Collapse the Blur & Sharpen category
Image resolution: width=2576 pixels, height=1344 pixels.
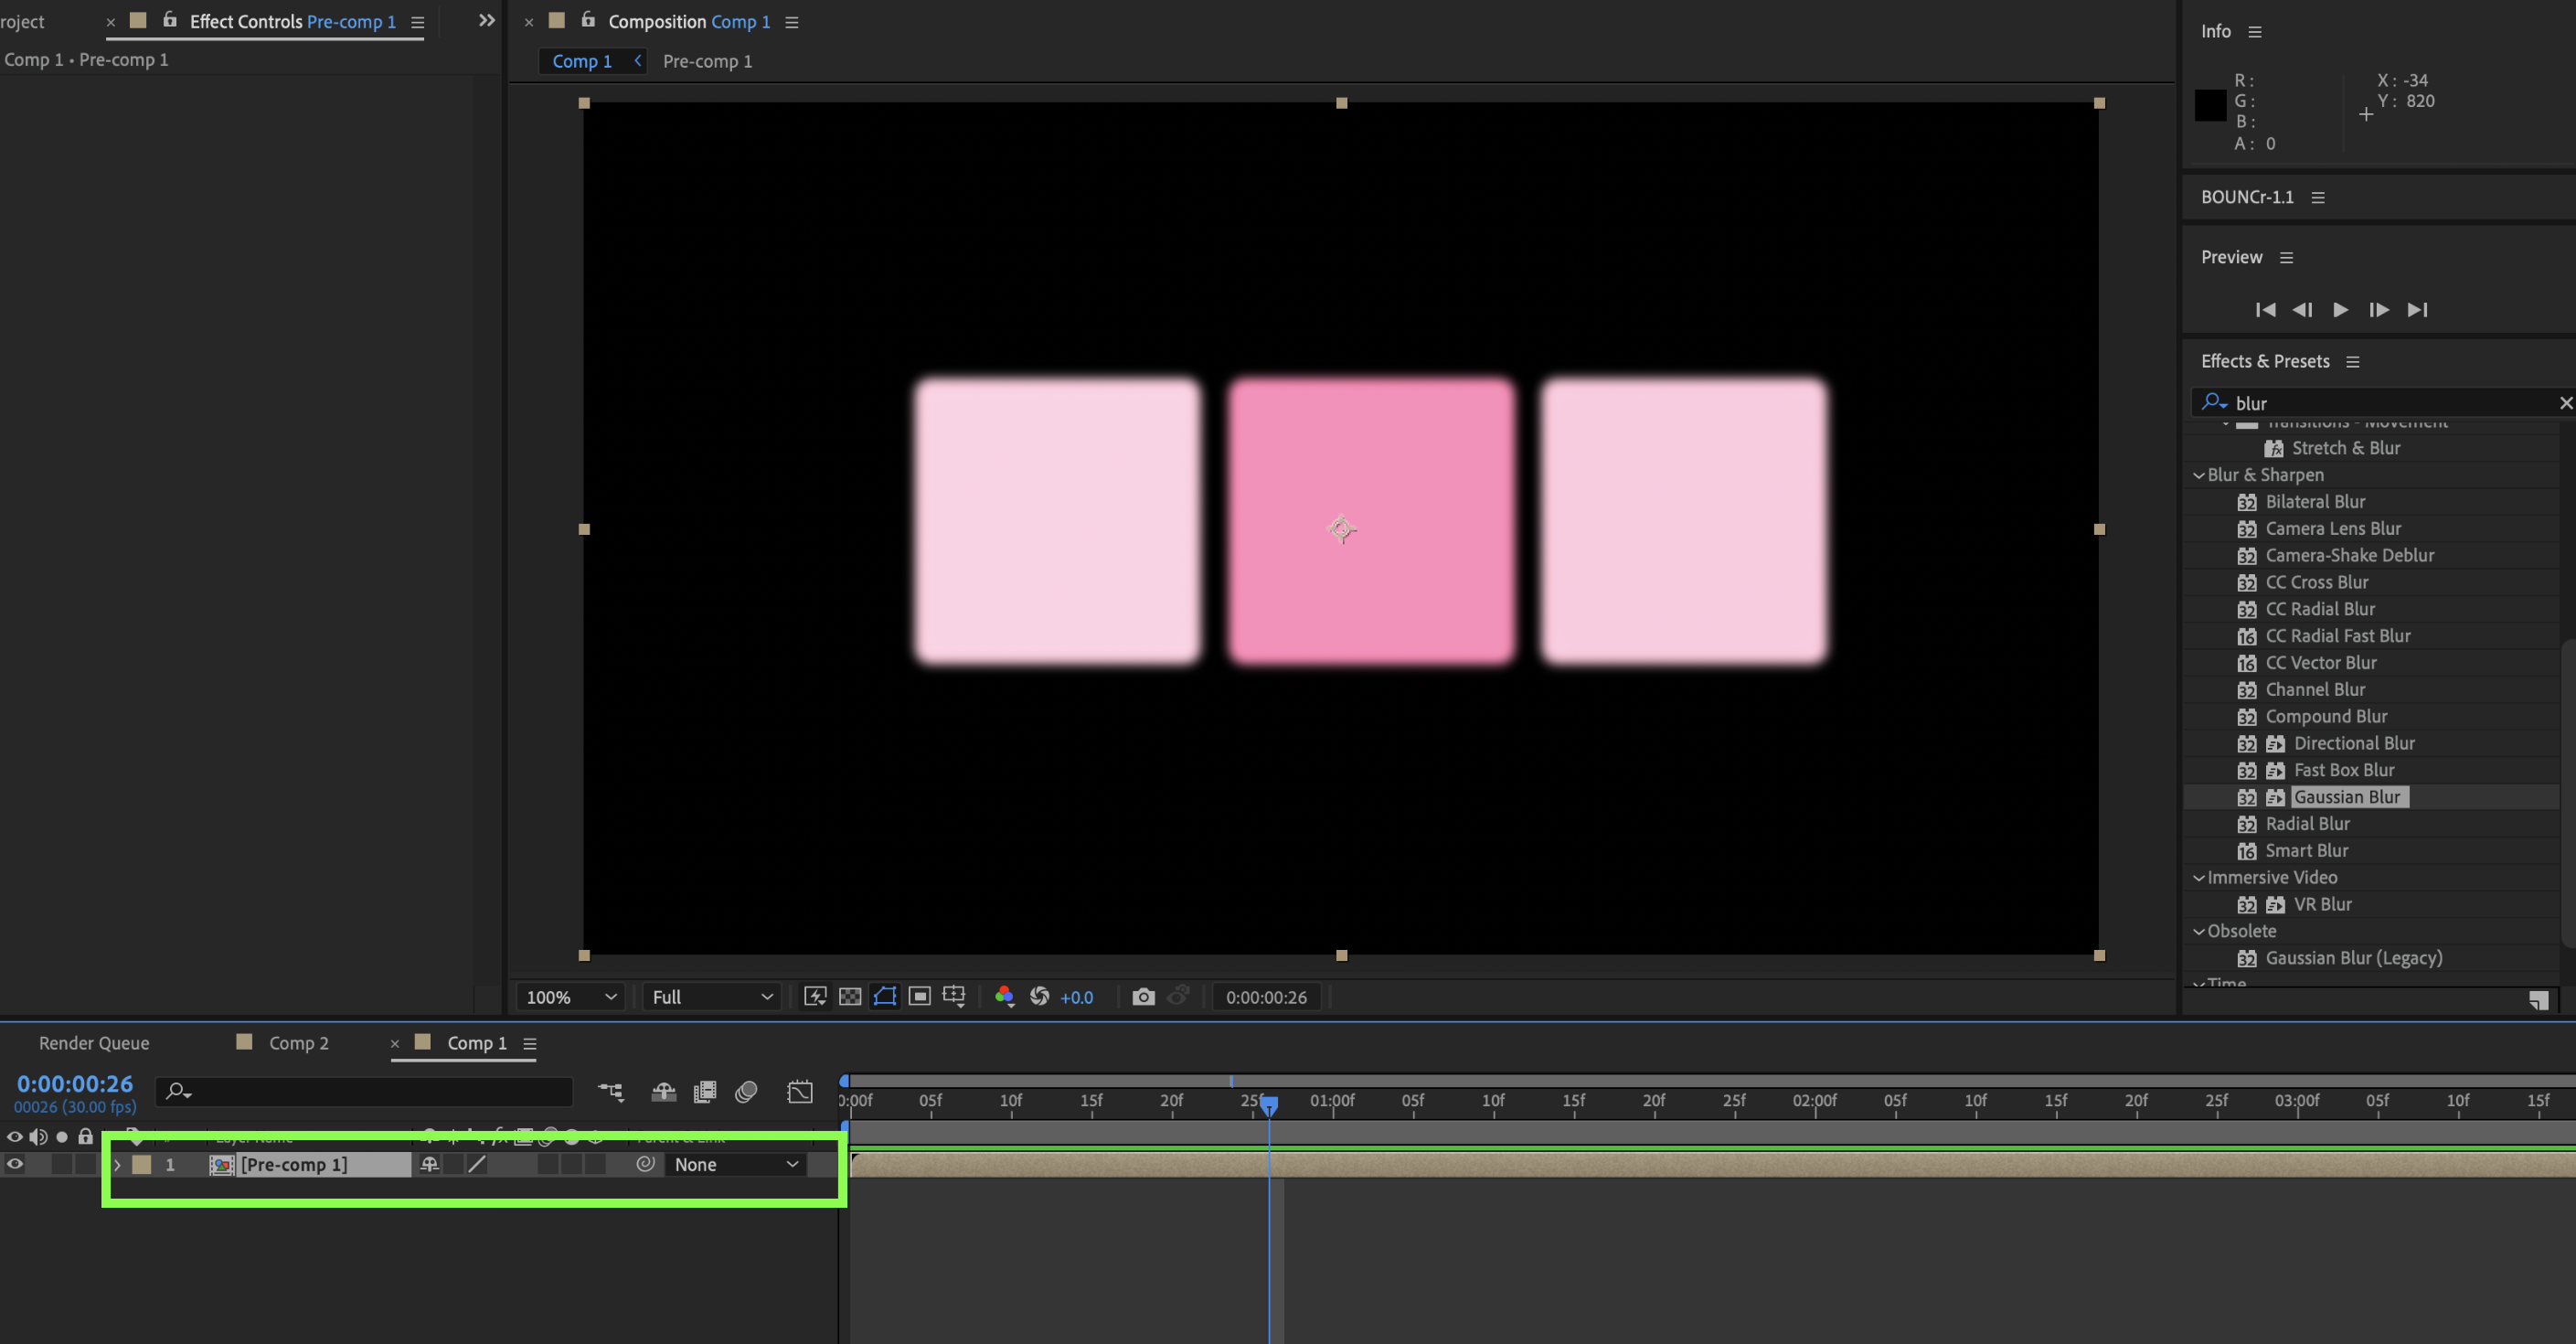tap(2199, 475)
